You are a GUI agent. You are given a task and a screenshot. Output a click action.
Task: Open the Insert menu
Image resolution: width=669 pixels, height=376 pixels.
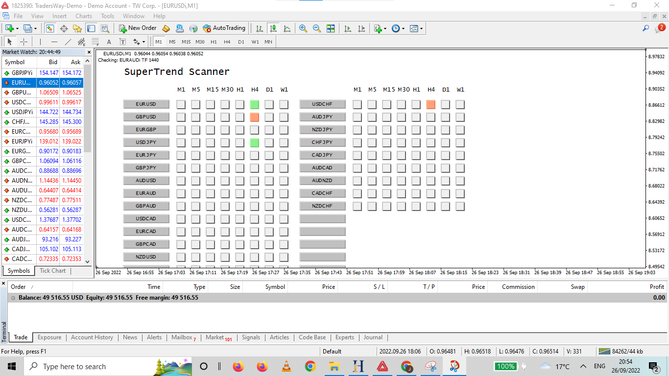point(60,16)
